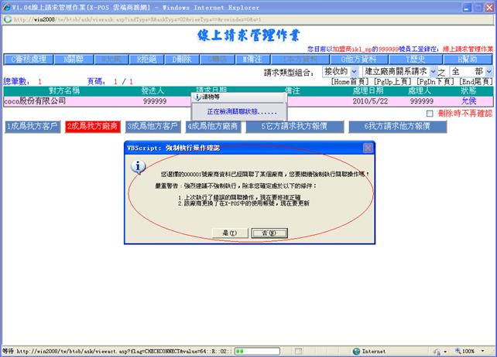Screen dimensions: 497x357
Task: Click the 是(Y) button in the dialog
Action: [230, 232]
